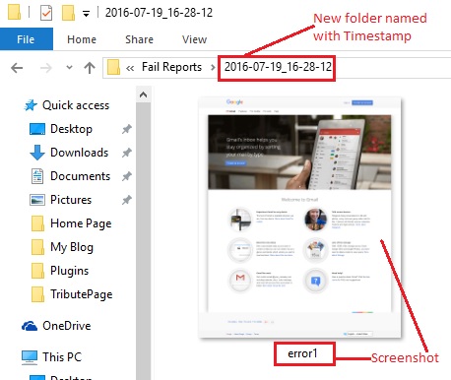Open the Customize Quick Access Toolbar dropdown

(86, 14)
